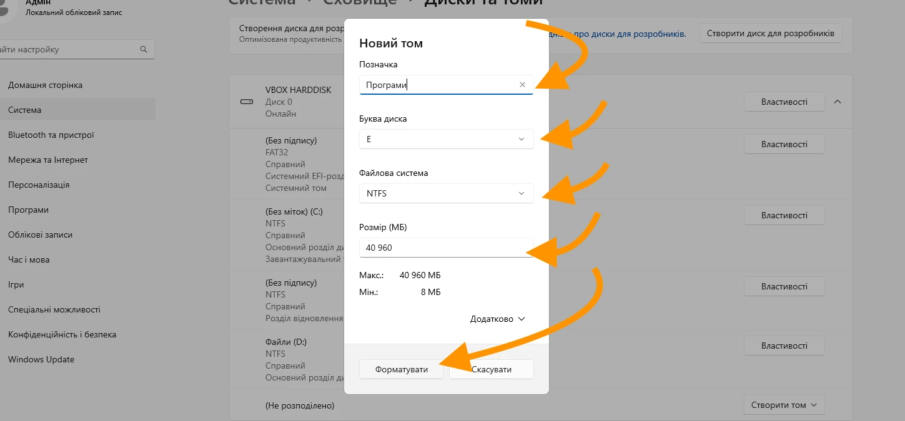Screen dimensions: 905x421
Task: Click the Скасувати button
Action: point(492,369)
